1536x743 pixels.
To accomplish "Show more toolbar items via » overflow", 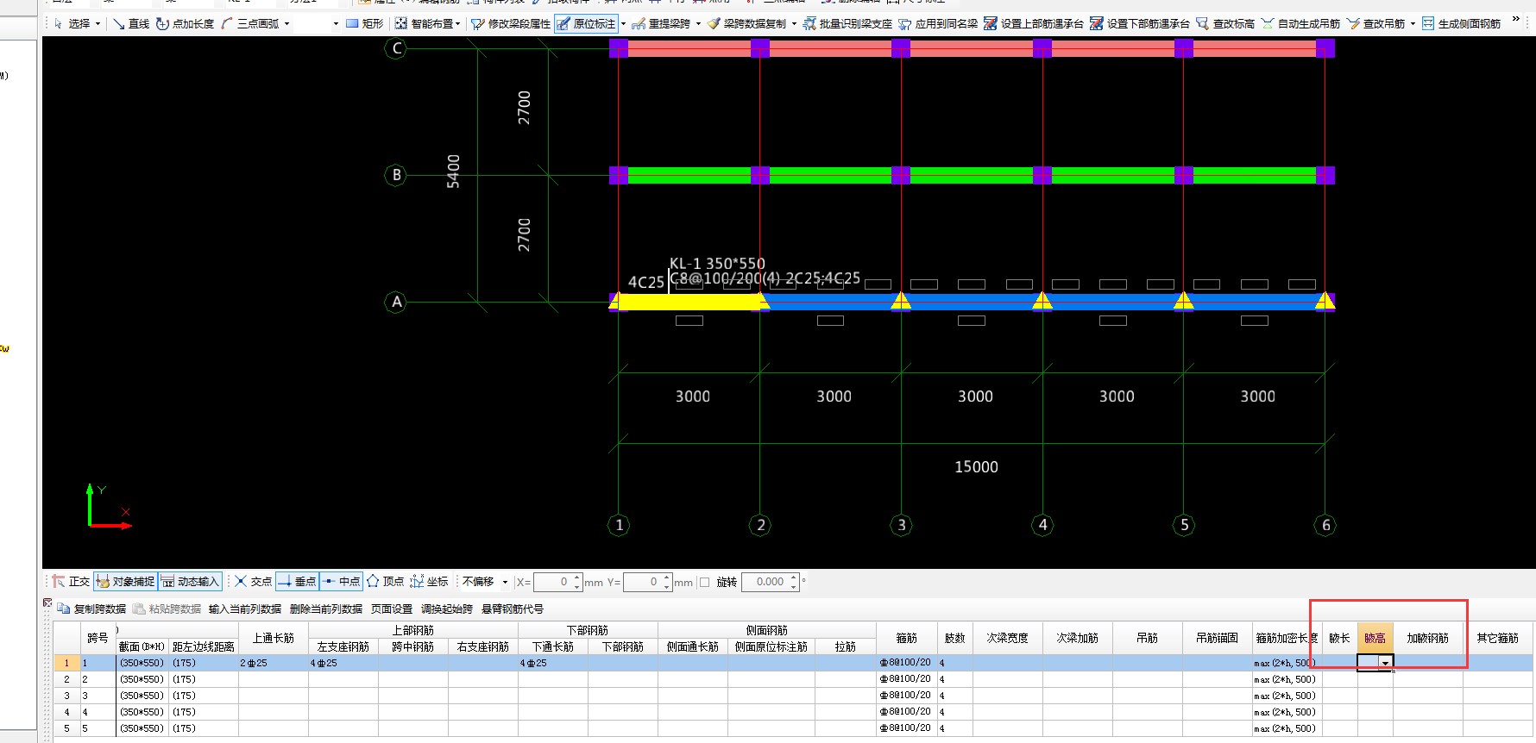I will [x=1515, y=19].
